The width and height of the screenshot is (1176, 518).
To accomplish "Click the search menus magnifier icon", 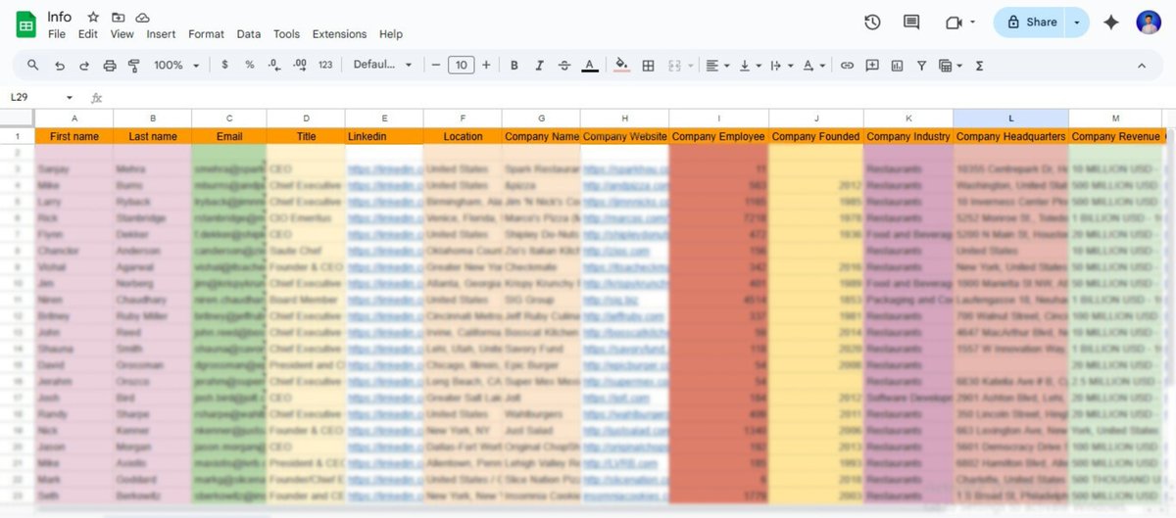I will click(33, 66).
